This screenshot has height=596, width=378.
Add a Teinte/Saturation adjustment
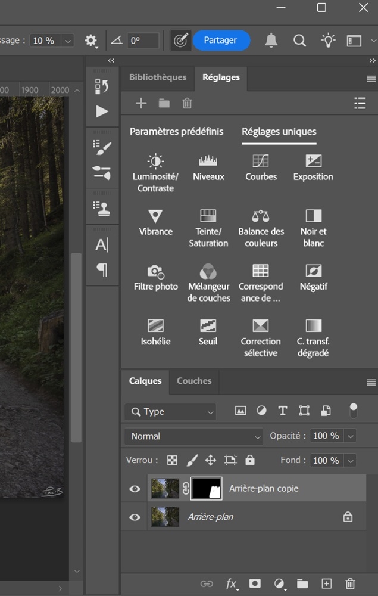click(208, 228)
